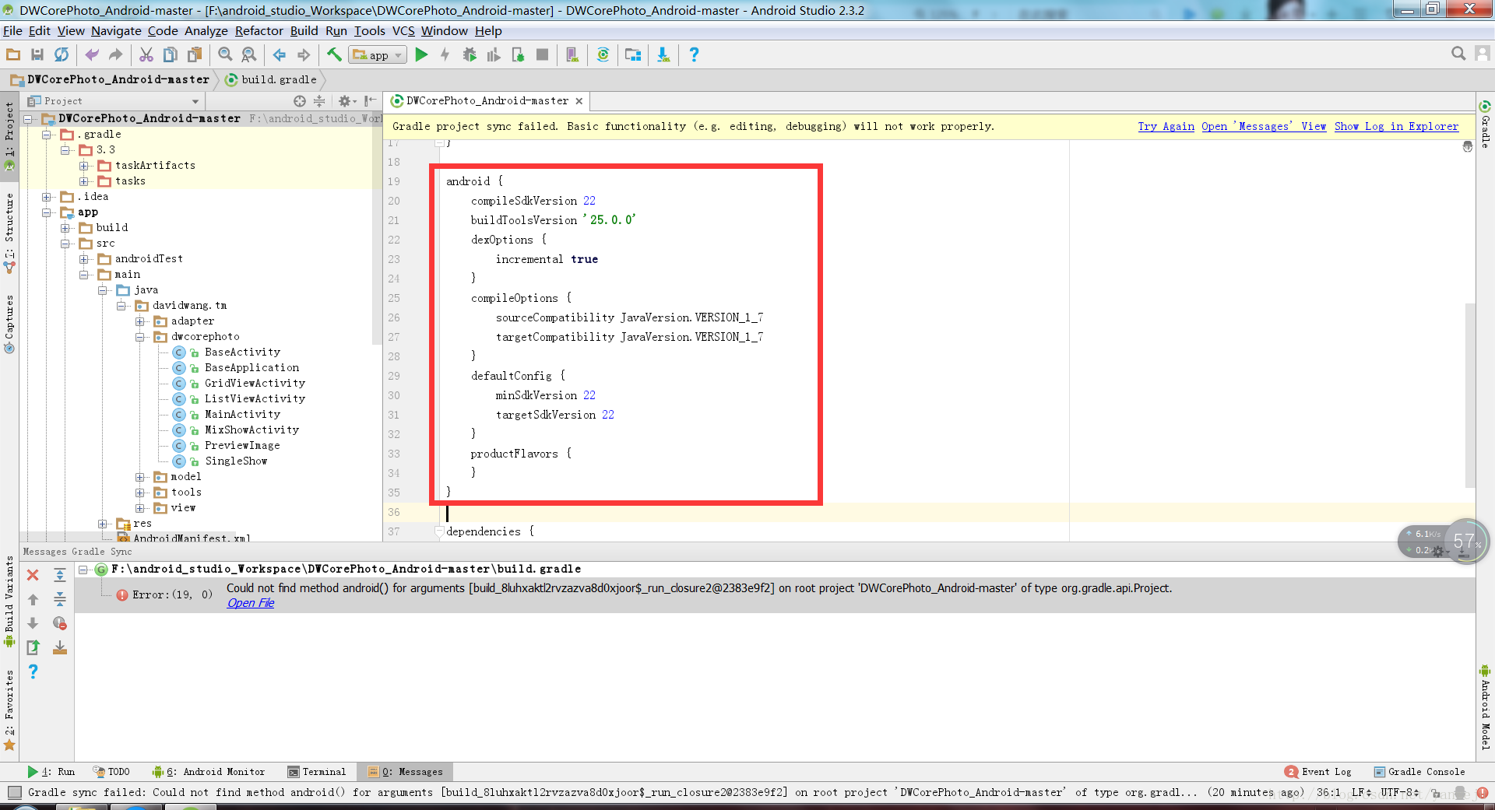Open Find with the magnifier icon
The width and height of the screenshot is (1495, 810).
pos(225,54)
